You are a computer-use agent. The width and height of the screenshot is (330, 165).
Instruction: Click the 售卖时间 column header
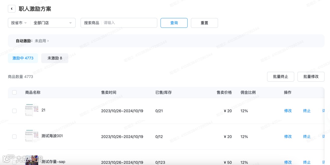tap(108, 92)
